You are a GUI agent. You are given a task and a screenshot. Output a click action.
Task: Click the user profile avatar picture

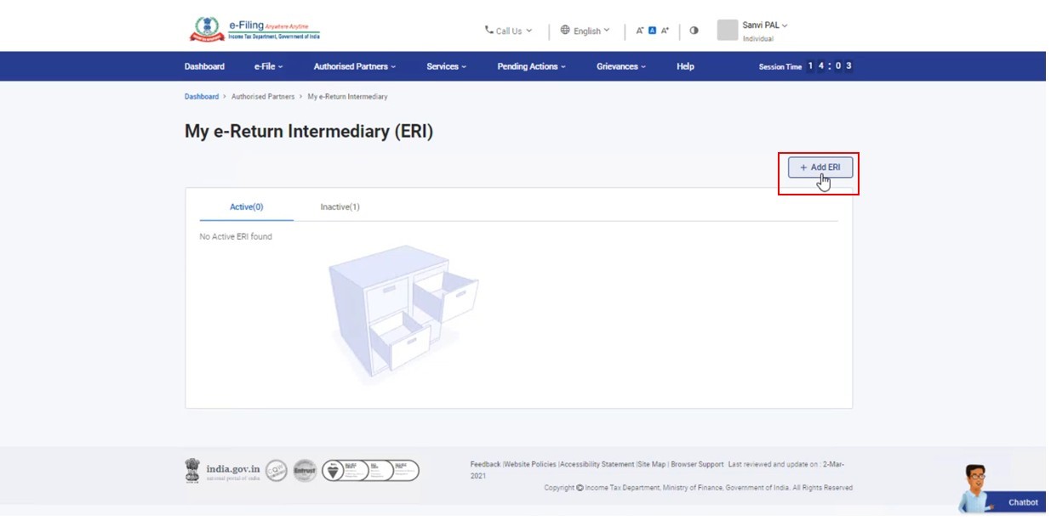pyautogui.click(x=727, y=31)
